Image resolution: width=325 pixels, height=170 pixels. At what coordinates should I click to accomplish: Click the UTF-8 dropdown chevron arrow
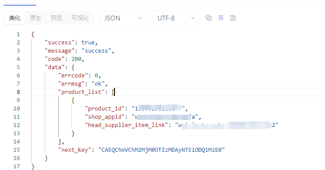(x=193, y=18)
